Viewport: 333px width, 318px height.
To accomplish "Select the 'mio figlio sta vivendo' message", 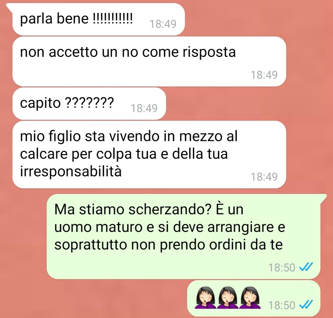I will coord(149,154).
